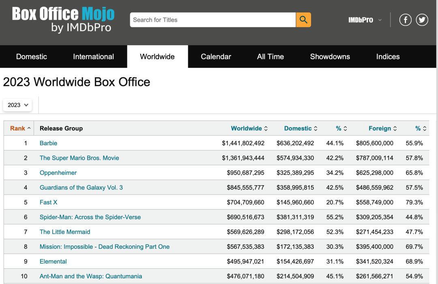Open Ant-Man and the Wasp: Quantumania link
Viewport: 438px width, 284px height.
(x=91, y=276)
